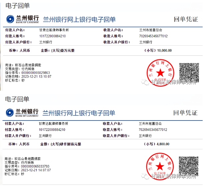Click payer's bank 兰州银行 value on the 10,000.00 receipt
204x186 pixels.
pyautogui.click(x=46, y=42)
